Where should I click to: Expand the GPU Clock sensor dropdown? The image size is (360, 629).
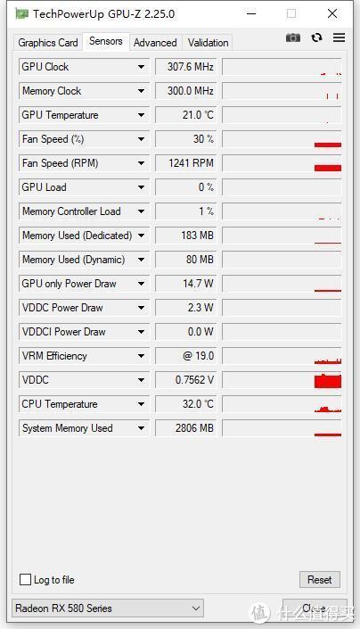tap(141, 67)
